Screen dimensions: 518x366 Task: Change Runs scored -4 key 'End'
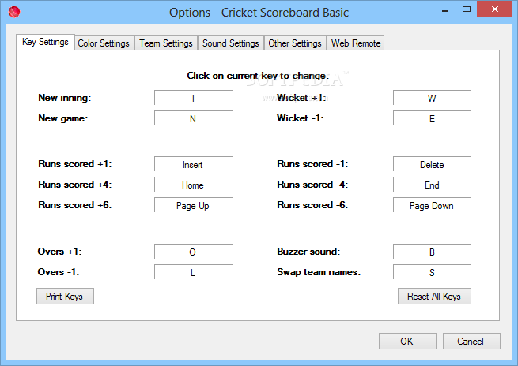coord(432,185)
